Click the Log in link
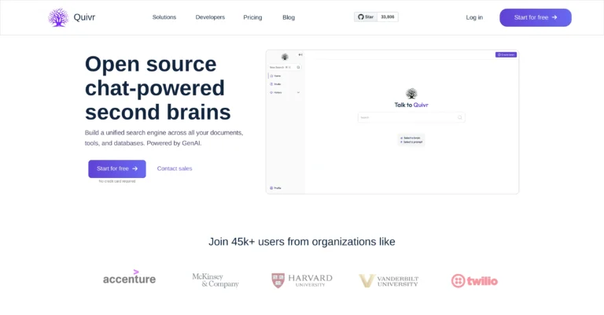Viewport: 604px width, 315px height. (x=474, y=17)
